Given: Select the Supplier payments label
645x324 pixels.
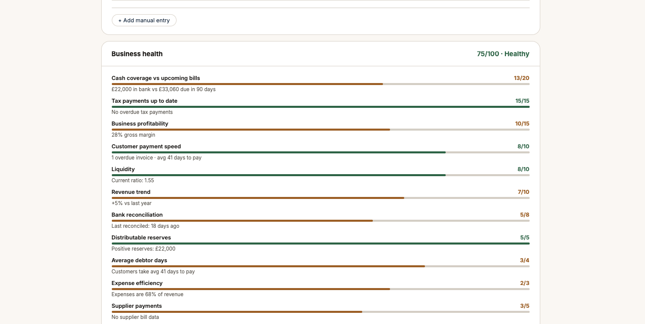Looking at the screenshot, I should (137, 306).
